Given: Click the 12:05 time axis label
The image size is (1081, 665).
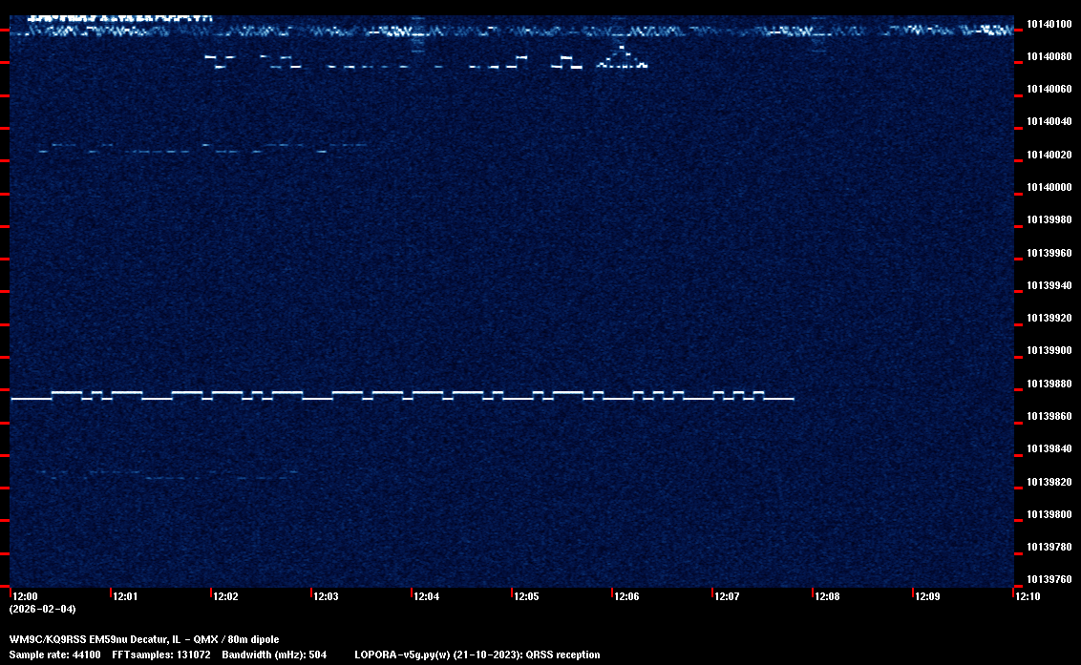Looking at the screenshot, I should click(526, 596).
